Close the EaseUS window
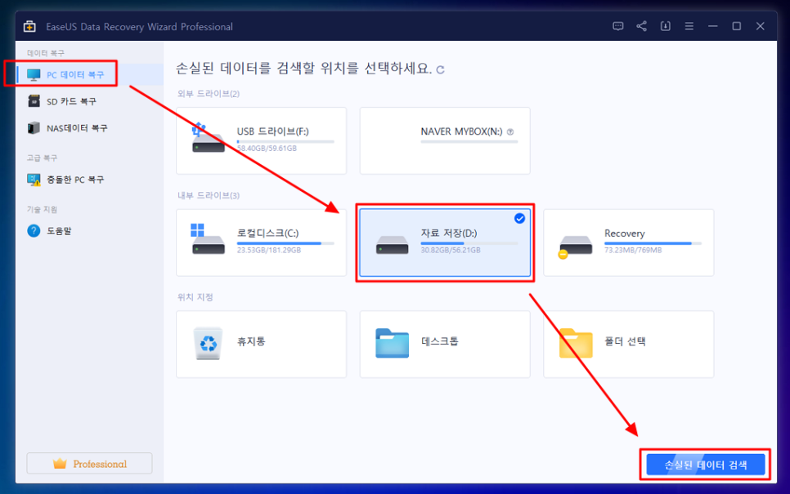 click(x=760, y=26)
